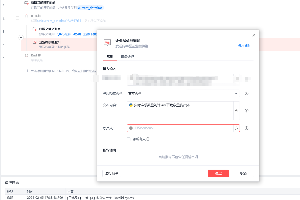
Task: Click the plus icon before 点击添加指令
Action: click(27, 71)
